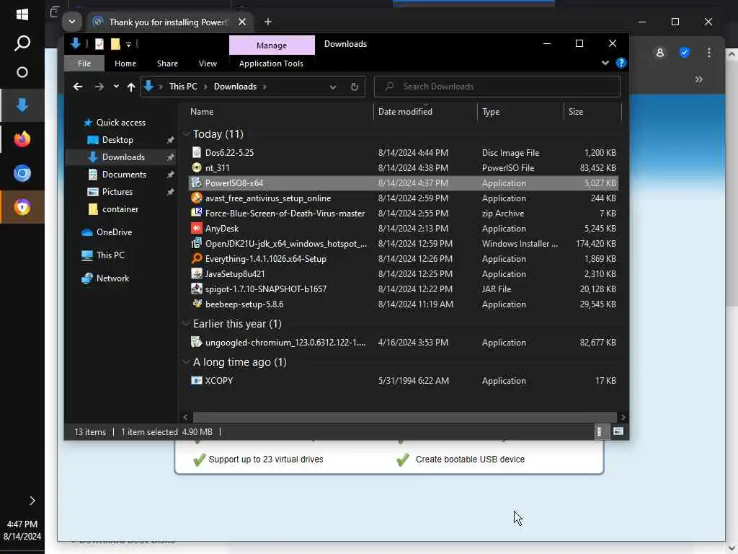Click the PowerISO8-x64 application icon
The image size is (738, 554).
tap(197, 183)
